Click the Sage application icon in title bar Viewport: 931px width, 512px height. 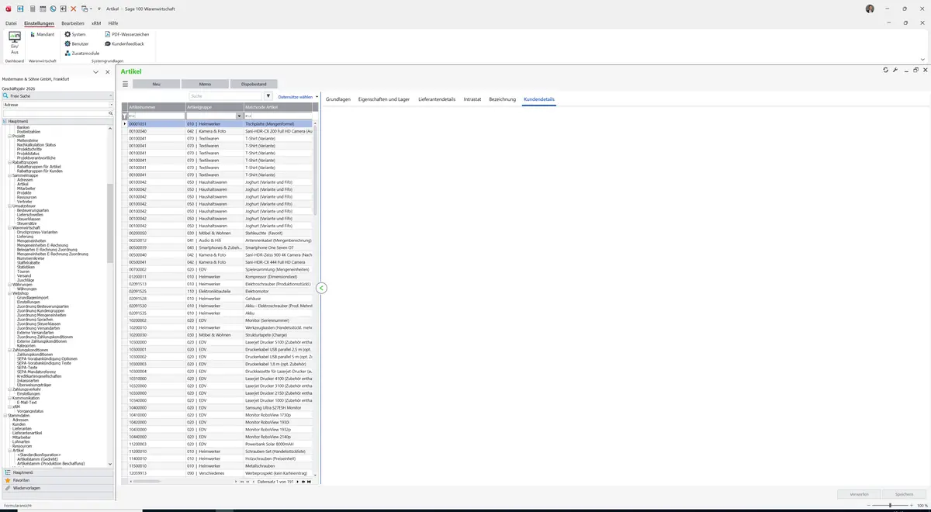click(8, 9)
